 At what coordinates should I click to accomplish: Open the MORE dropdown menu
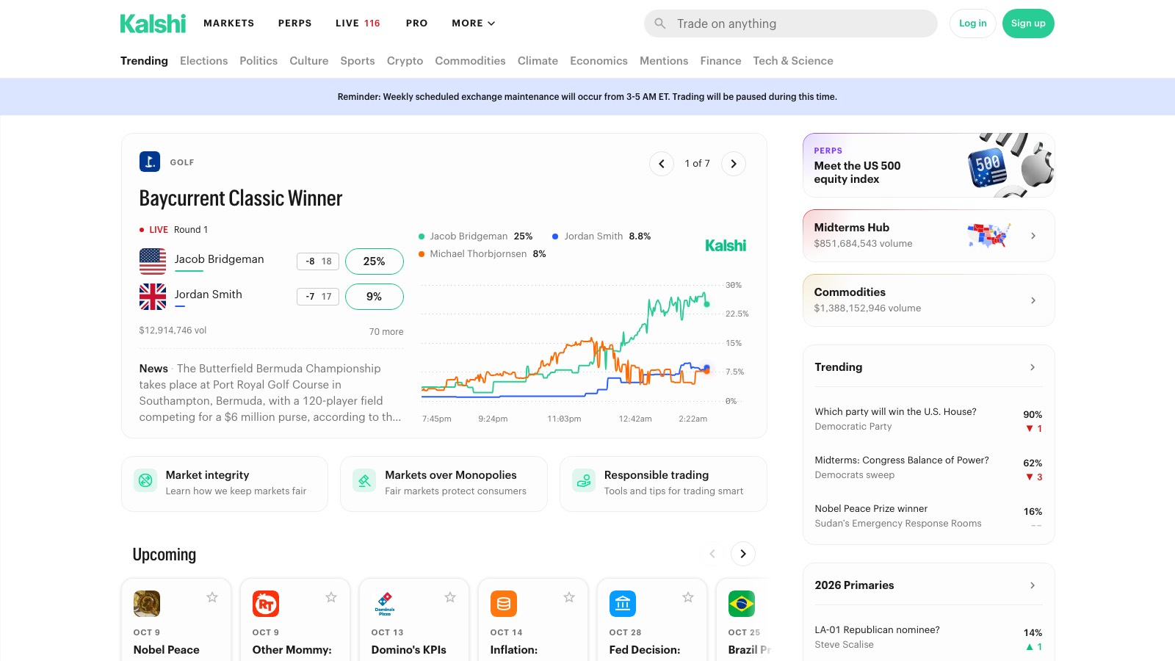point(474,24)
